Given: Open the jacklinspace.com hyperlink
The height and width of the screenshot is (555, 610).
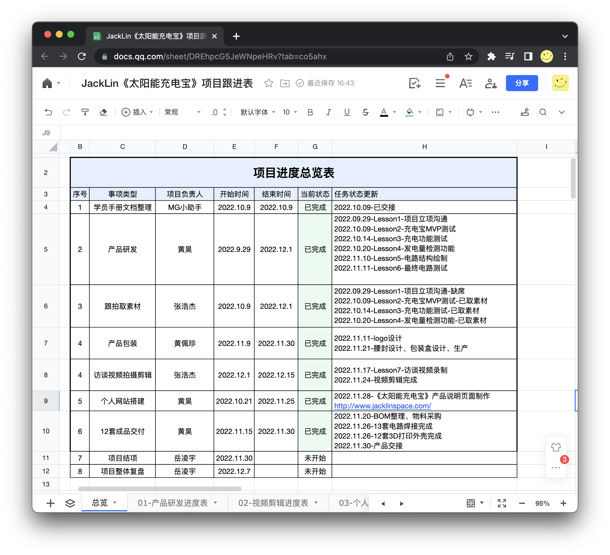Looking at the screenshot, I should coord(383,406).
